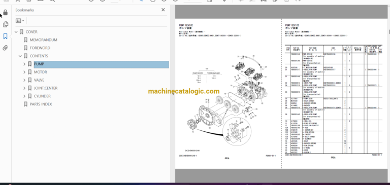Open the JOINT;CENTER bookmark
This screenshot has height=185, width=390.
pyautogui.click(x=46, y=88)
